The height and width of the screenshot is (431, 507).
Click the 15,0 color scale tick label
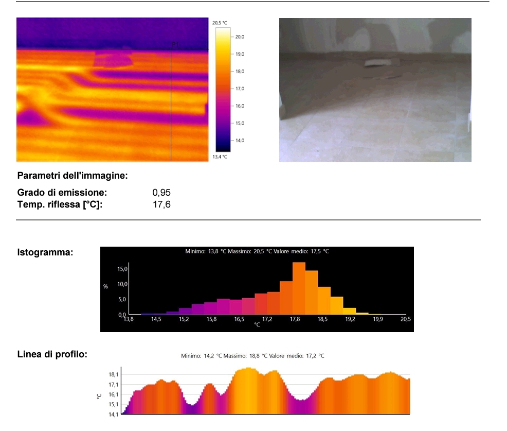[x=240, y=124]
